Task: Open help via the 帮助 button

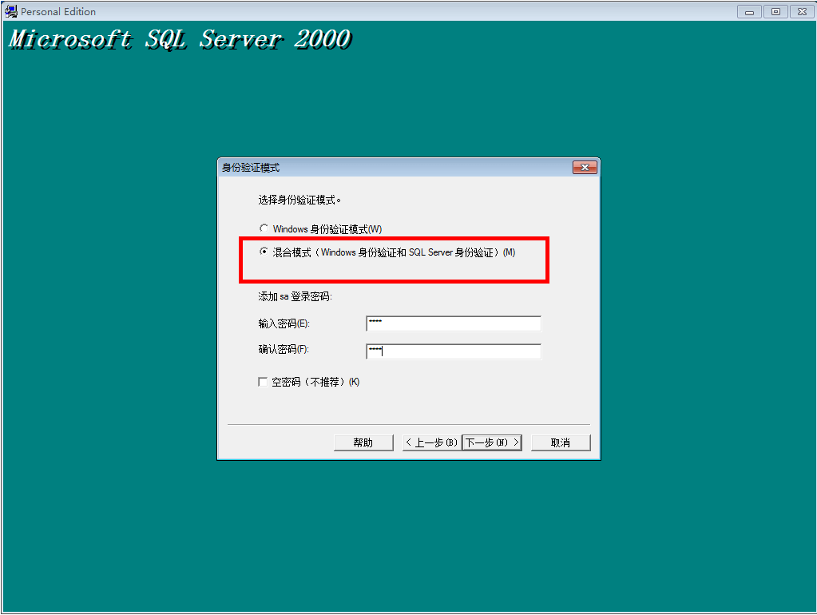Action: coord(363,442)
